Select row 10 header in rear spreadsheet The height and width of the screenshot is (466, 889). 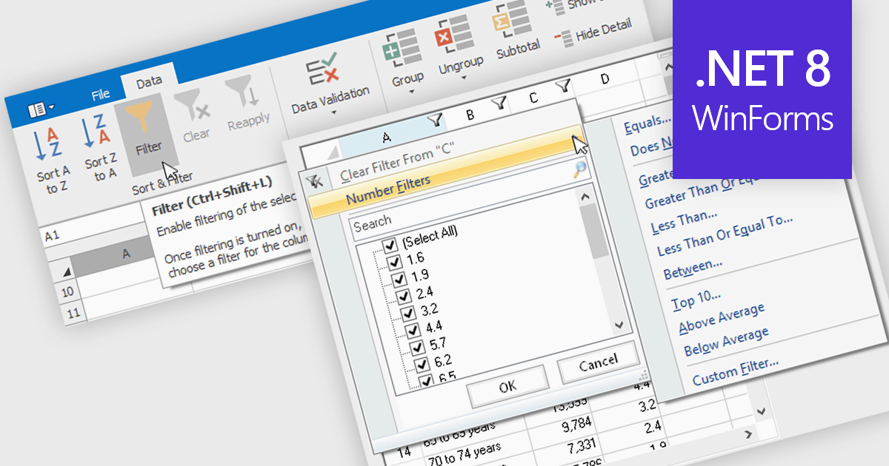click(x=68, y=292)
